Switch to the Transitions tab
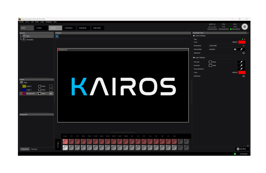Image resolution: width=266 pixels, height=173 pixels. pyautogui.click(x=69, y=28)
